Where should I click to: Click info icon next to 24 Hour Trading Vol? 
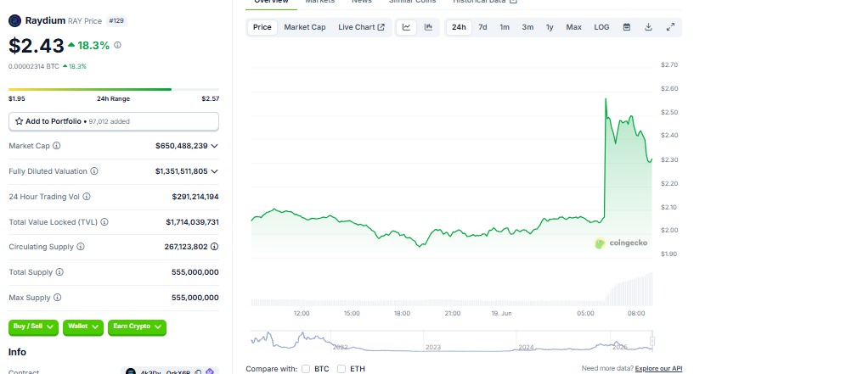tap(87, 197)
